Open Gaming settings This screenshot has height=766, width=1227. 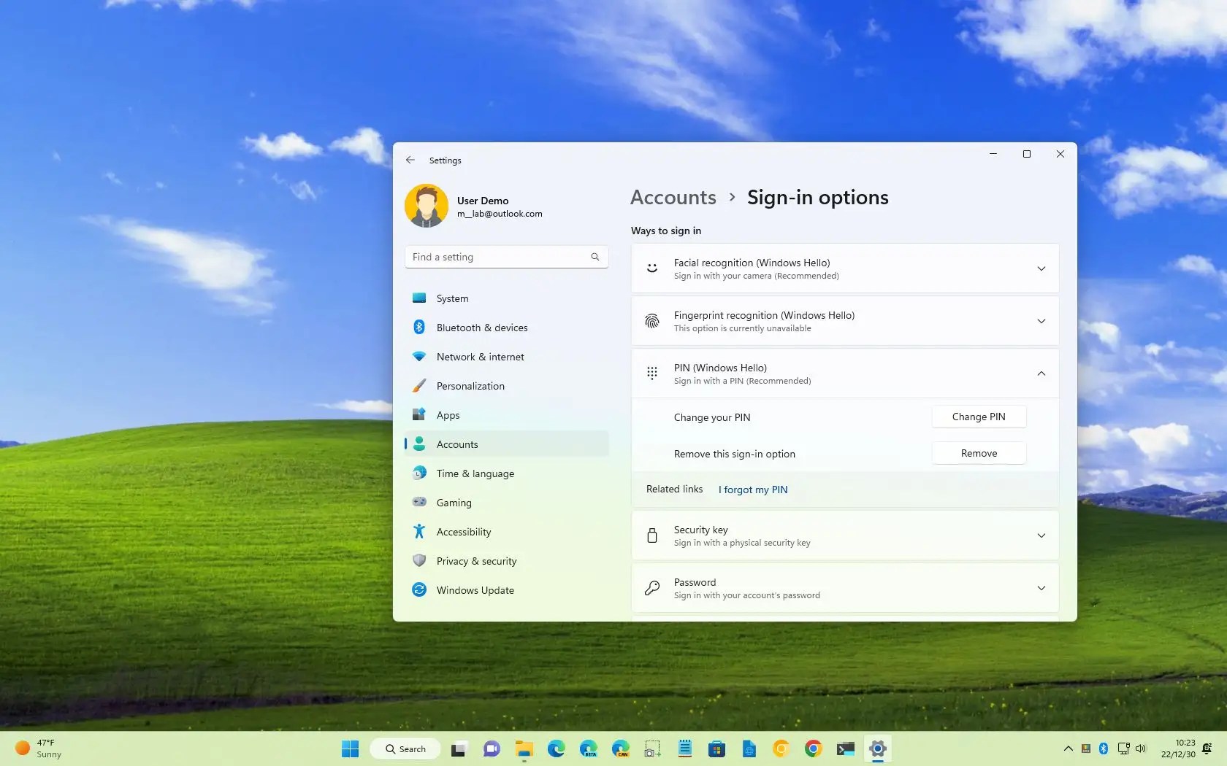pos(453,502)
